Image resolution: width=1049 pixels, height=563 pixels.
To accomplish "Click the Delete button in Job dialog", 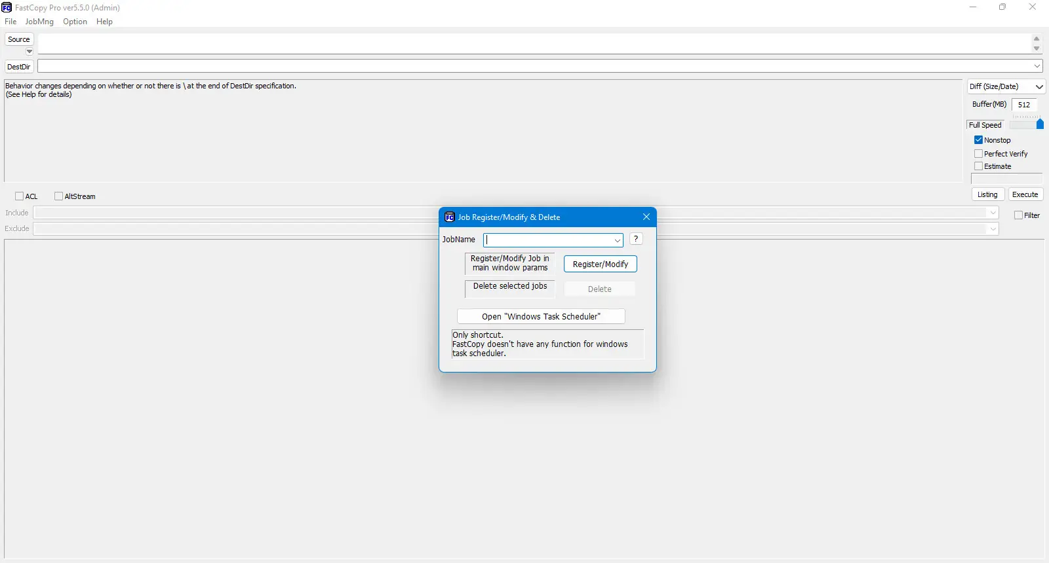I will [x=600, y=289].
